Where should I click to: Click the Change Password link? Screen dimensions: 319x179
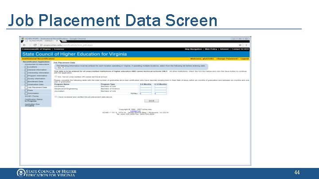click(227, 59)
